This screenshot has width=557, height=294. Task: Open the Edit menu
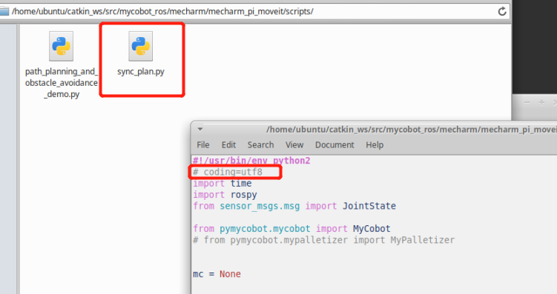(228, 144)
